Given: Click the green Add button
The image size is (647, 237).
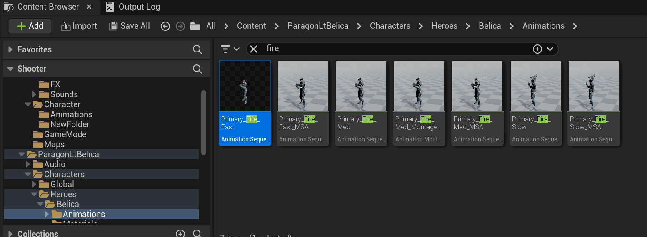Looking at the screenshot, I should click(30, 26).
